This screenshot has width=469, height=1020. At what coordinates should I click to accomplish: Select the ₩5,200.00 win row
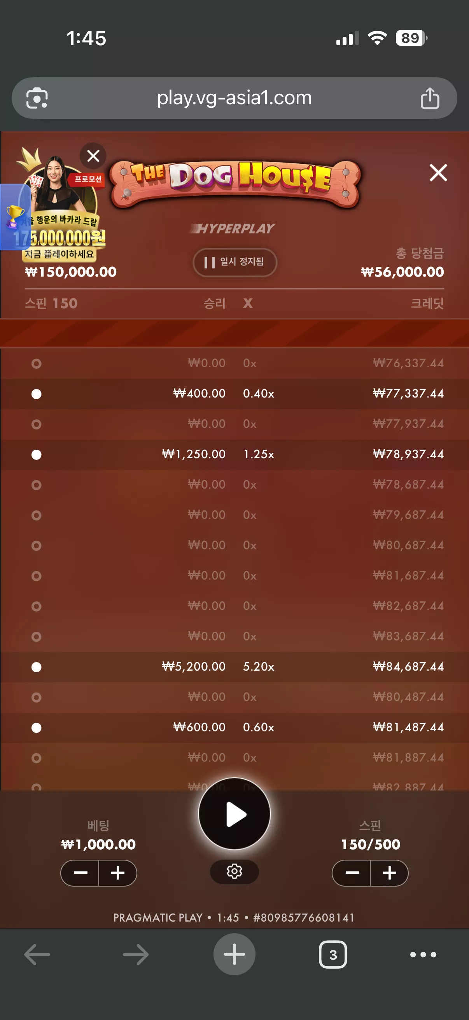[x=234, y=667]
